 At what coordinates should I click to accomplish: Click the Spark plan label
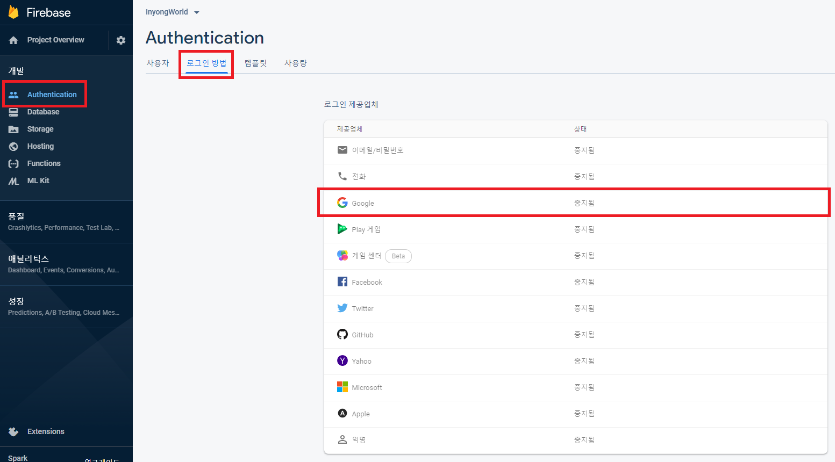18,458
